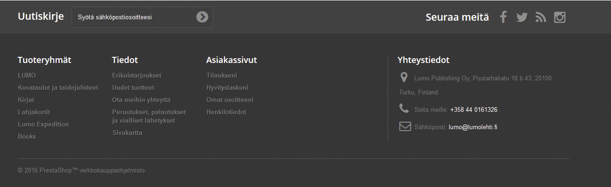The height and width of the screenshot is (187, 611).
Task: Open Kuvataulut ja taidejulisteet category
Action: pos(58,87)
